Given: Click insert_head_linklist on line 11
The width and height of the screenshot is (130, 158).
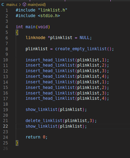Looking at the screenshot, I should pyautogui.click(x=50, y=65).
